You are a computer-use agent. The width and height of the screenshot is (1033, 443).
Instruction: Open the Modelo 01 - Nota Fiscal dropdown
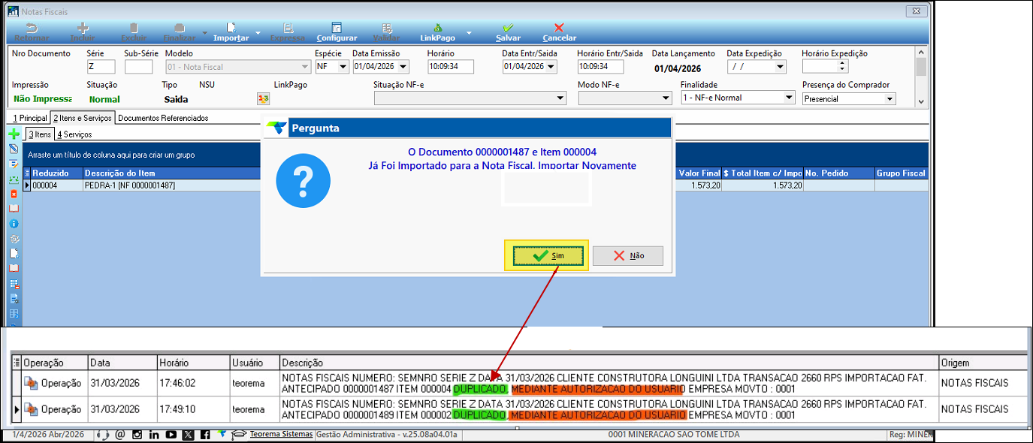(305, 66)
